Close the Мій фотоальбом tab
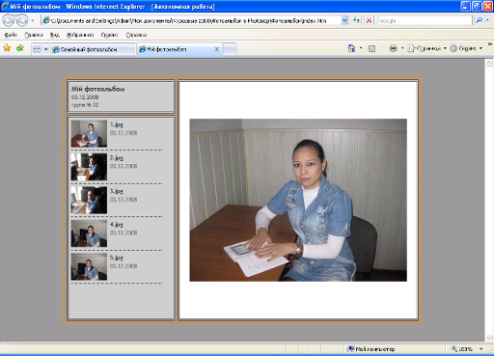The image size is (494, 356). (x=217, y=49)
